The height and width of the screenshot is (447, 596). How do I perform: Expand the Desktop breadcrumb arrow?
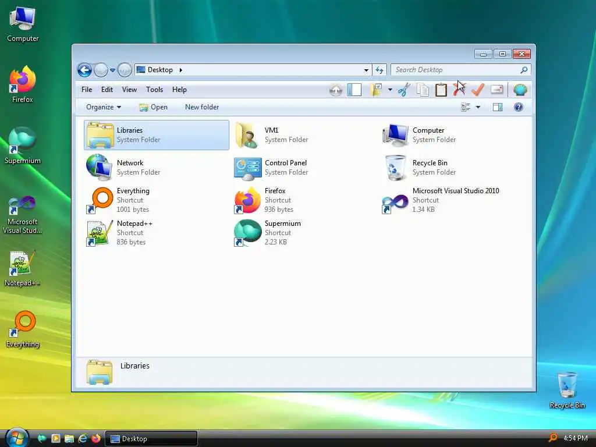(181, 70)
